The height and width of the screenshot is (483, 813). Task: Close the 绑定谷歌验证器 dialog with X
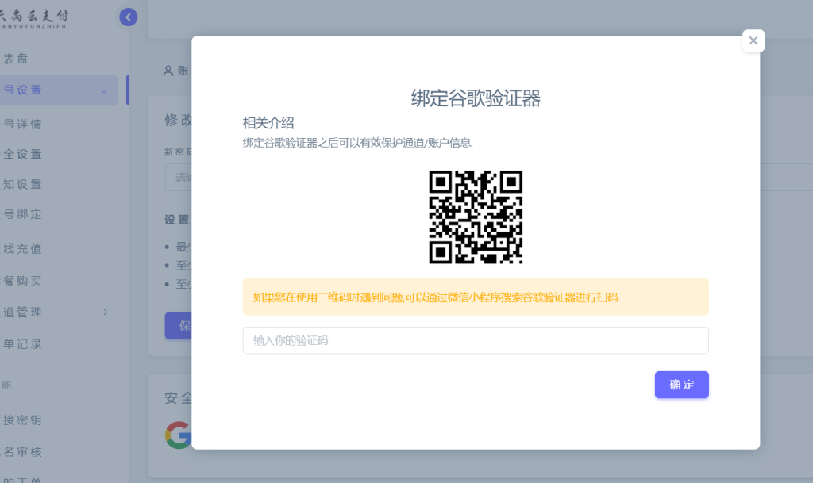coord(753,41)
